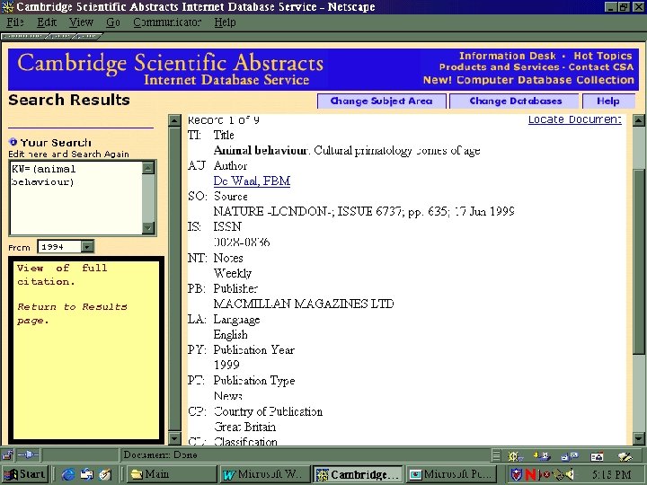This screenshot has height=485, width=647.
Task: Switch to Microsoft PowerPoint taskbar button
Action: (451, 474)
